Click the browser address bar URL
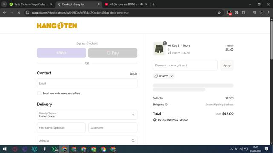 click(80, 13)
